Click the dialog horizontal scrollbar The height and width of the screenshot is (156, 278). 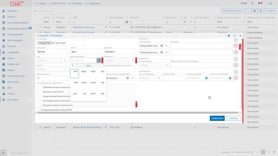tap(138, 113)
